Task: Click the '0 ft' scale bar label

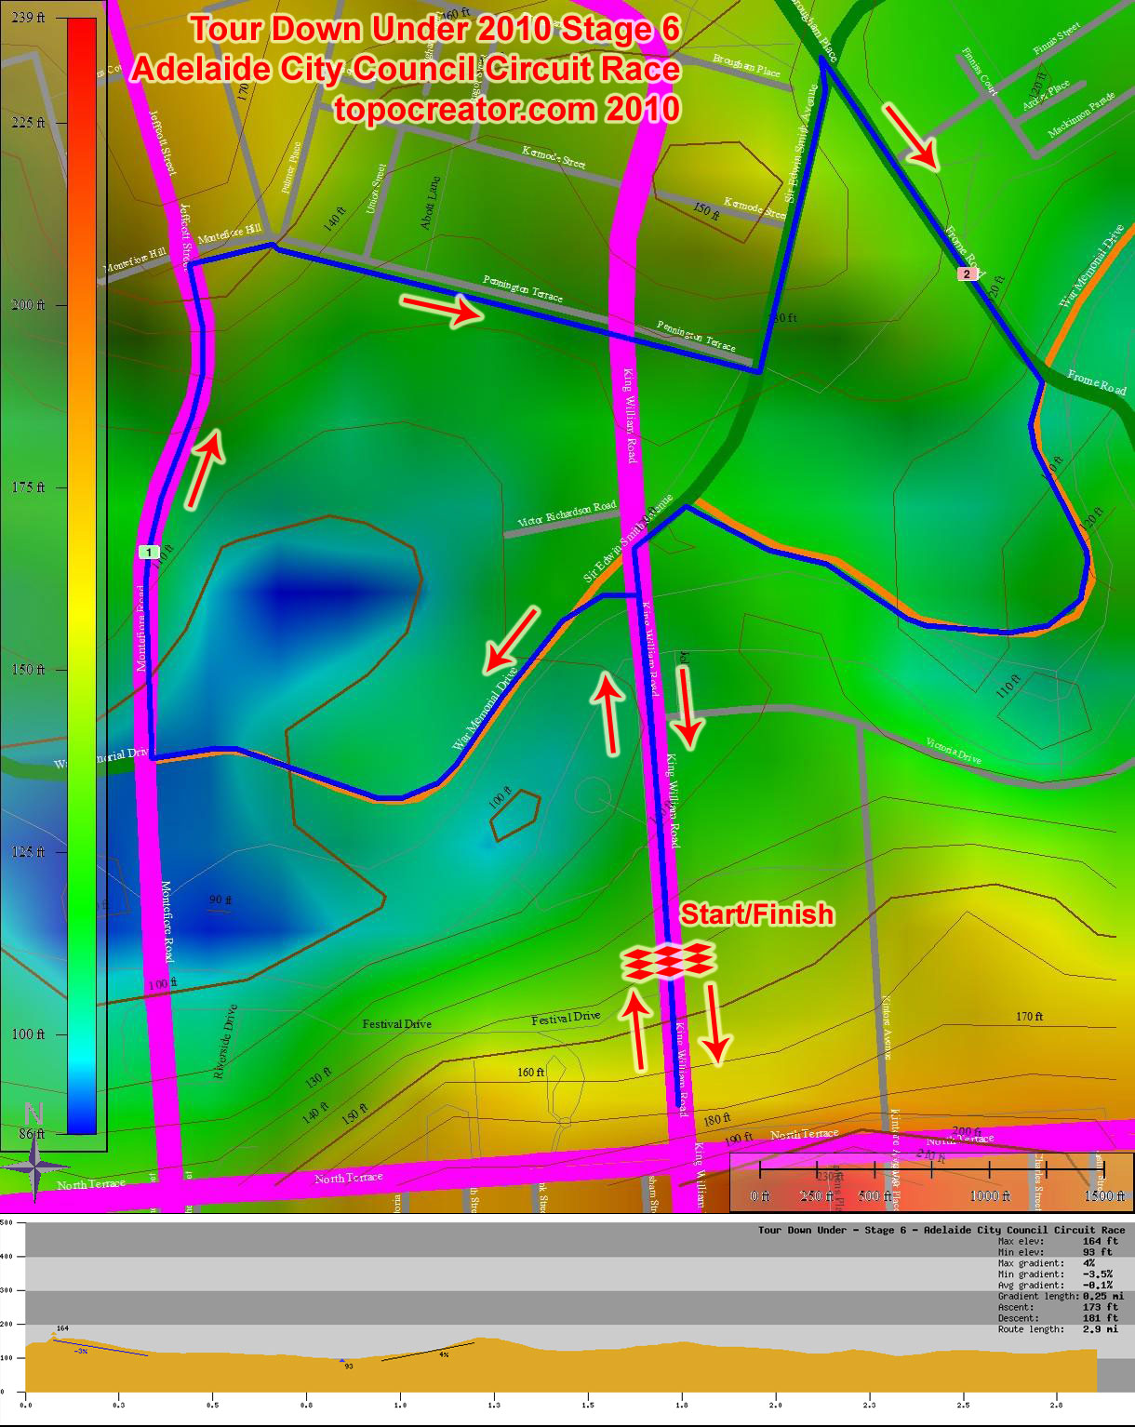Action: coord(760,1196)
